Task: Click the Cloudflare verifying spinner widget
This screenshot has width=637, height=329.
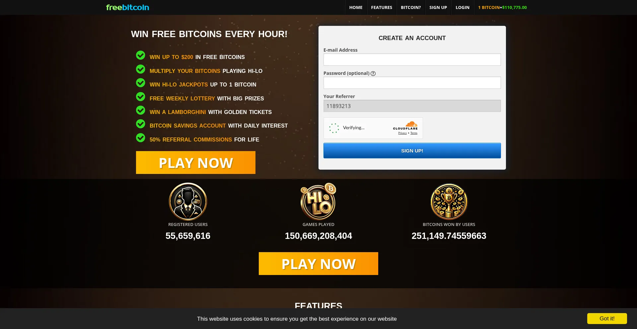Action: tap(373, 128)
